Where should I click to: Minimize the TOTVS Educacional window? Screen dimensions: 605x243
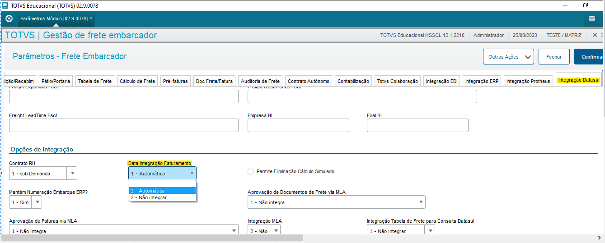click(x=565, y=5)
